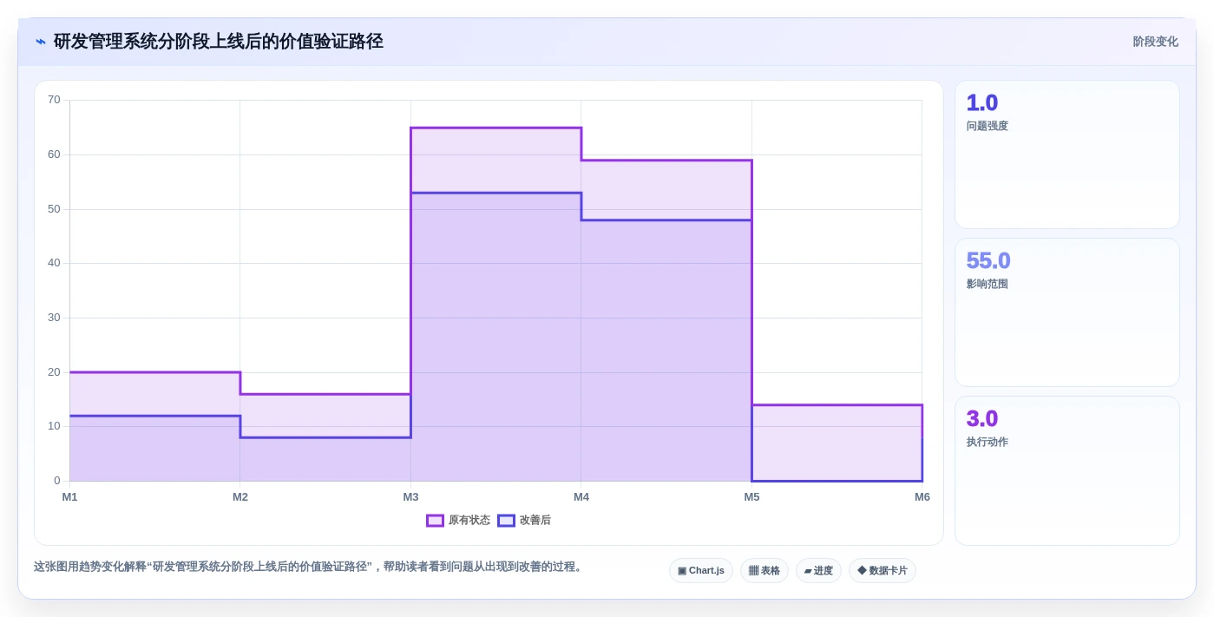Click the 改善后 blue legend swatch
The width and height of the screenshot is (1214, 617).
[x=506, y=521]
